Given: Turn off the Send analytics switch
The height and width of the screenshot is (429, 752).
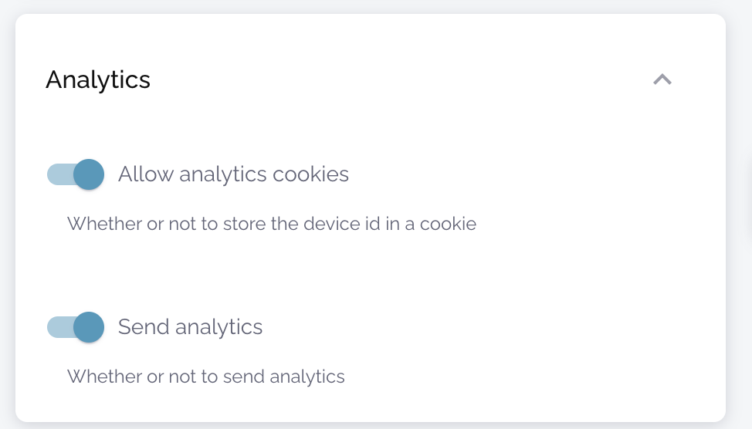Looking at the screenshot, I should (x=76, y=327).
